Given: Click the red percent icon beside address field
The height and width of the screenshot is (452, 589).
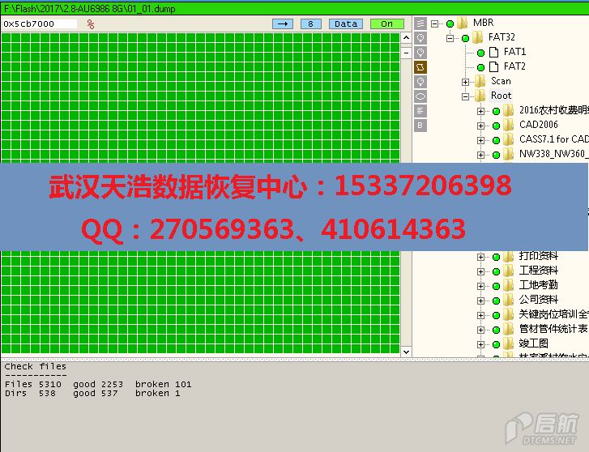Looking at the screenshot, I should pyautogui.click(x=90, y=24).
